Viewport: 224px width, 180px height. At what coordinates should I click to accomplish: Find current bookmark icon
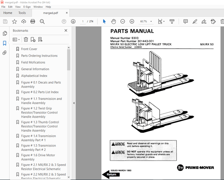(40, 39)
